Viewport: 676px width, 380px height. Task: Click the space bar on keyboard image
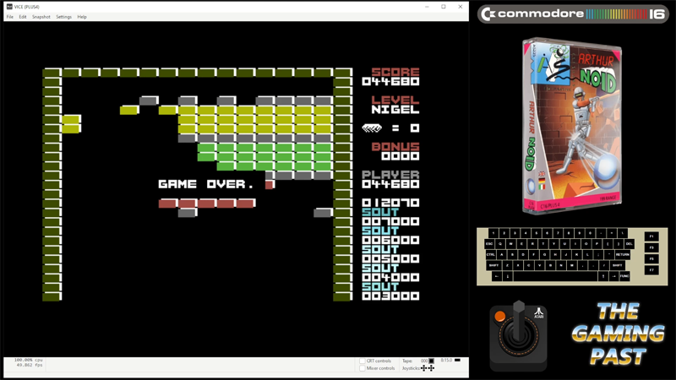pos(555,276)
